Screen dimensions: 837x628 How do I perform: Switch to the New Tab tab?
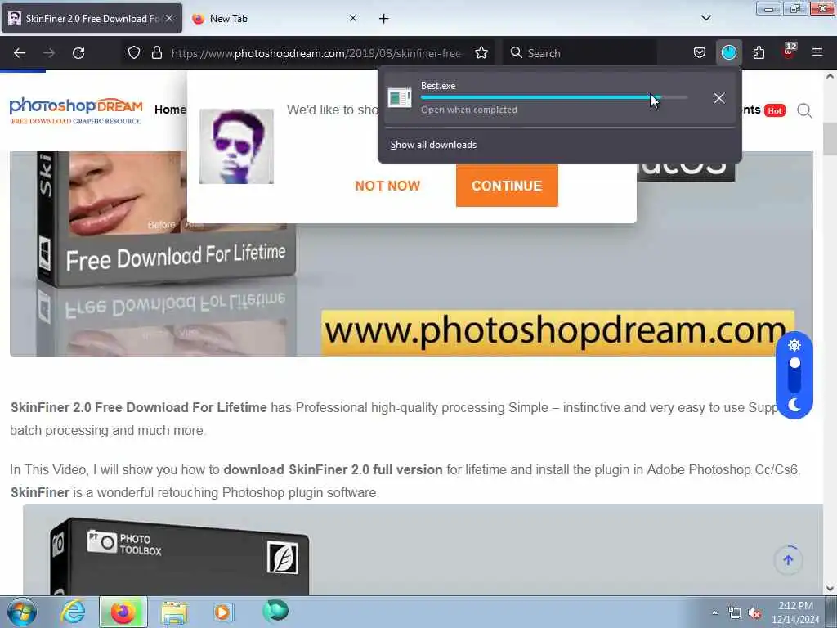pyautogui.click(x=274, y=18)
